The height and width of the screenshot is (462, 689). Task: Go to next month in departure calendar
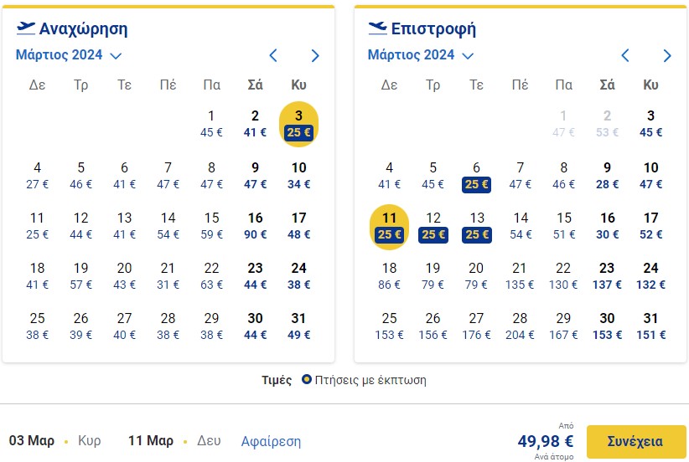pyautogui.click(x=315, y=56)
